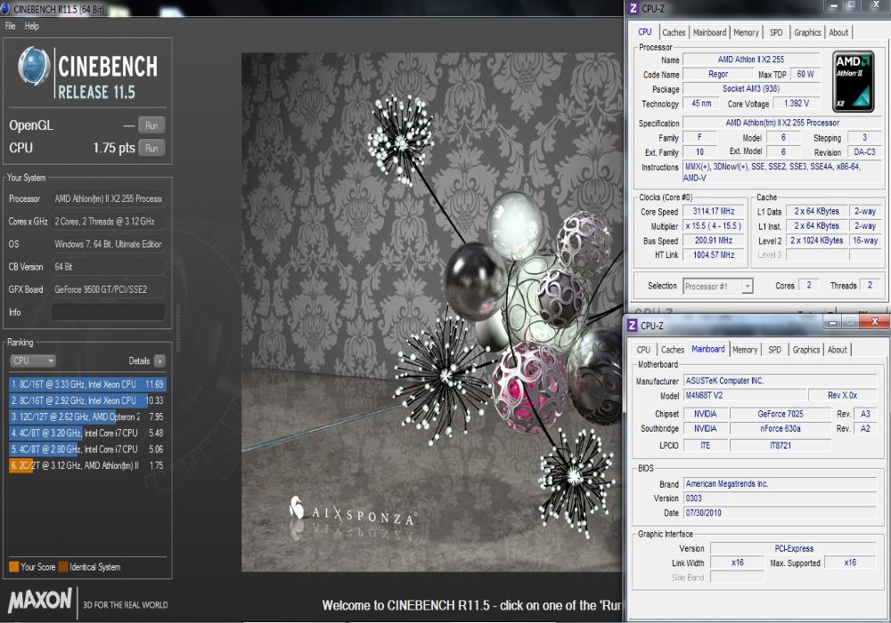Viewport: 891px width, 623px height.
Task: Select ranking row 3 AMD Opteron
Action: tap(87, 417)
